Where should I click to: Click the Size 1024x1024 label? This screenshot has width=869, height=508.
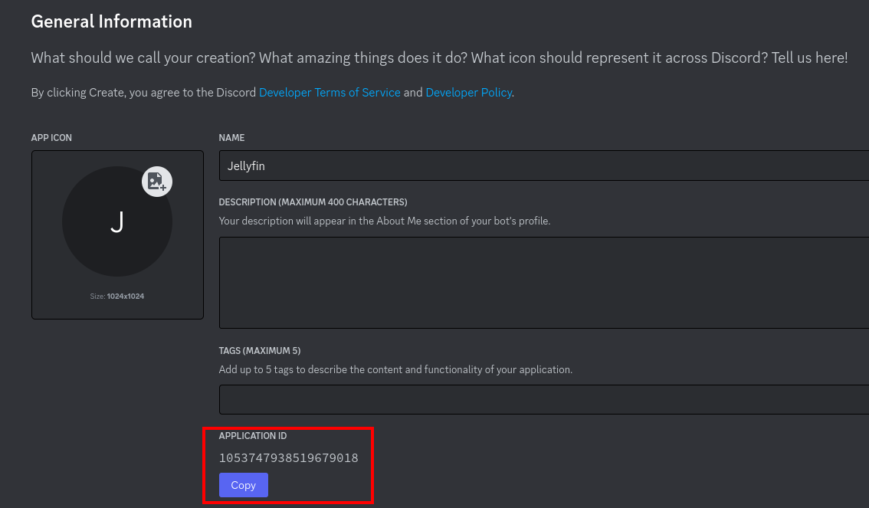coord(116,296)
